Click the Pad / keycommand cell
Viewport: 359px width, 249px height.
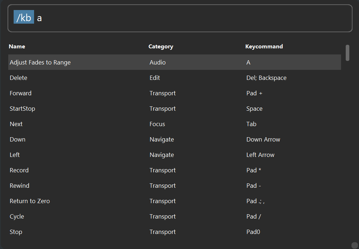point(254,216)
